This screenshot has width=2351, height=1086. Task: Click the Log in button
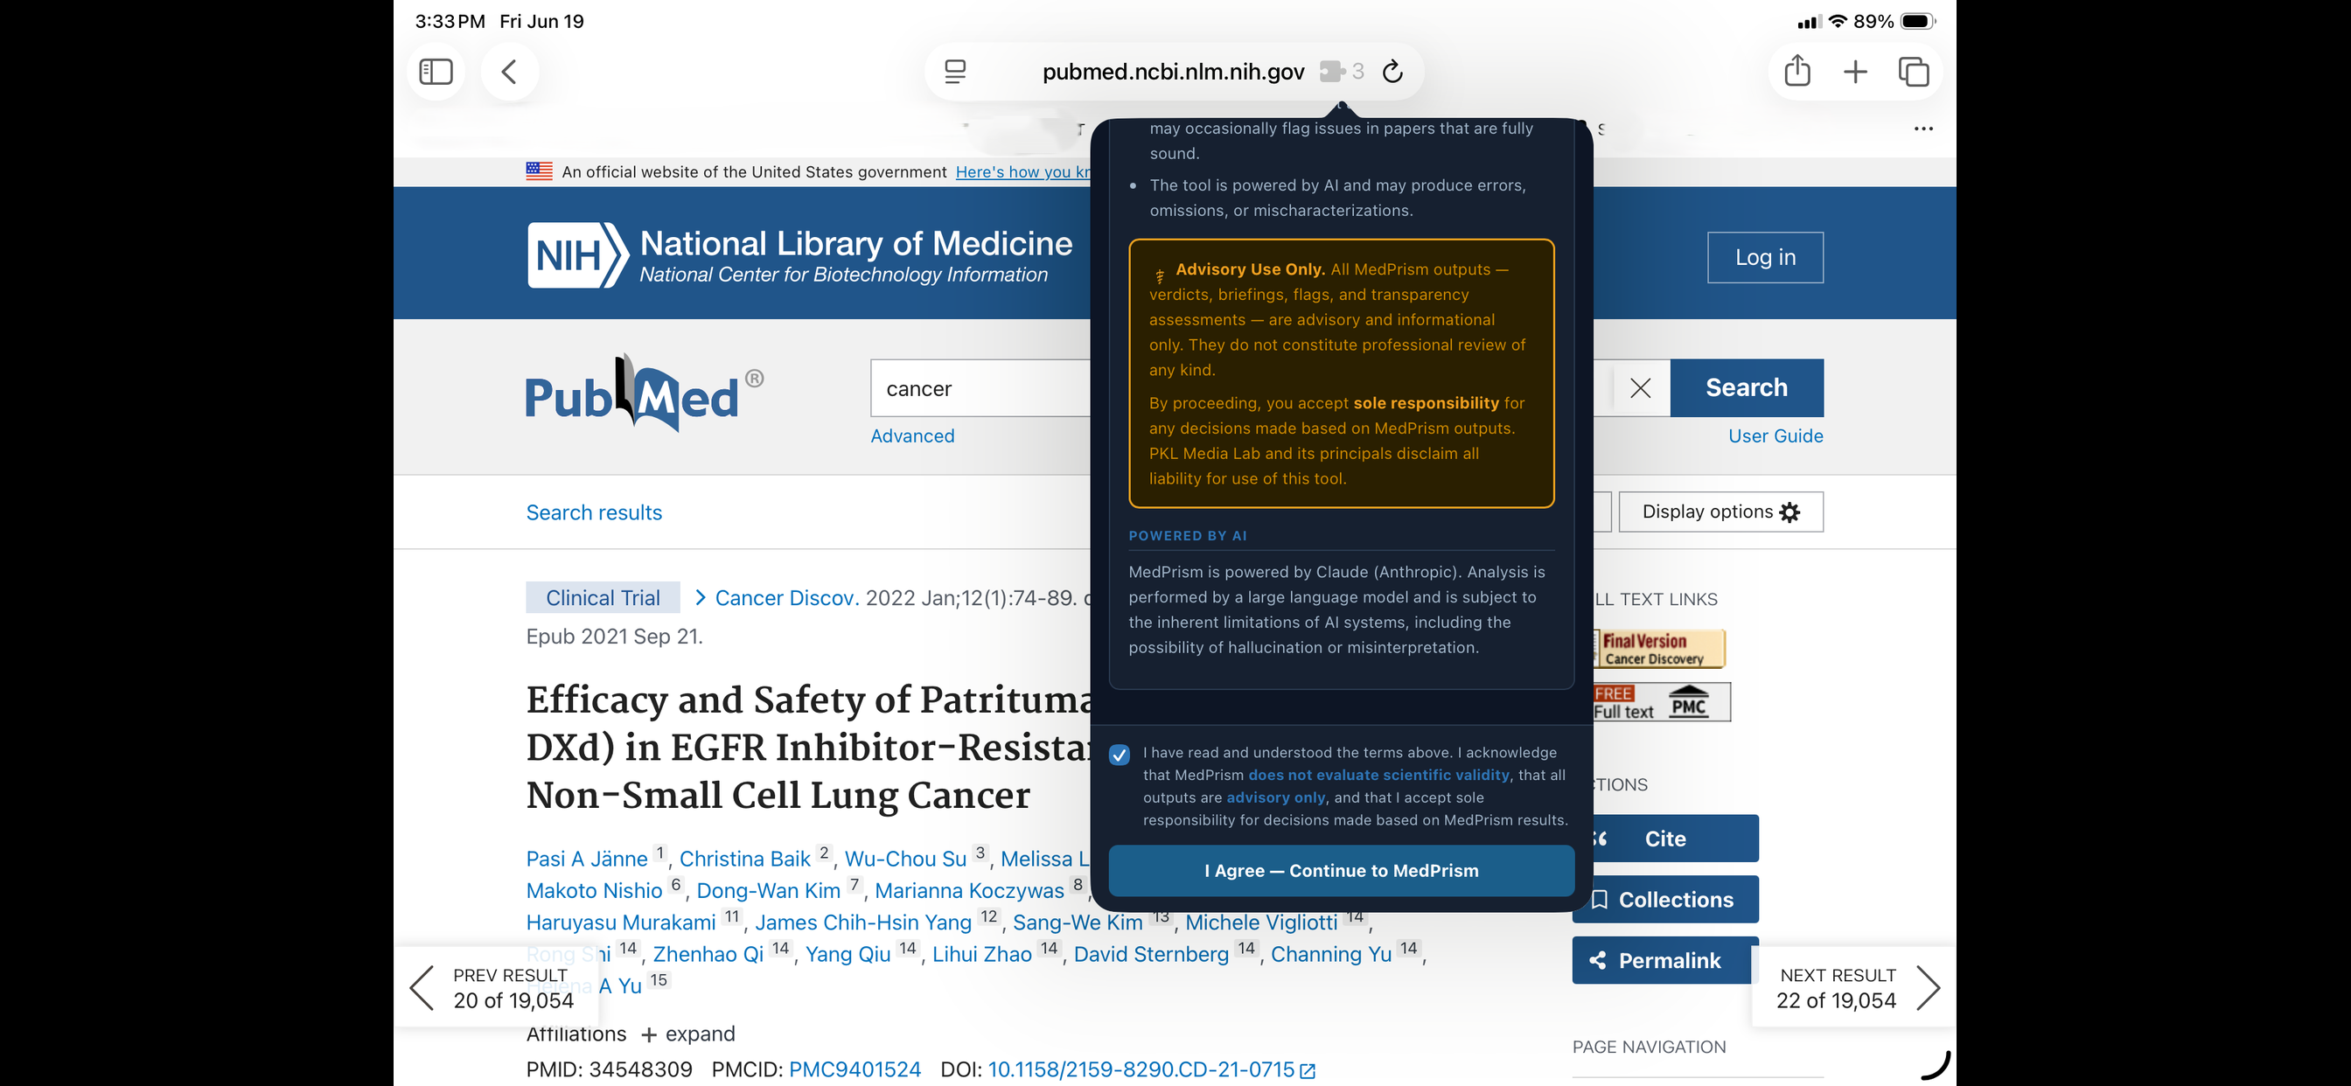1765,257
